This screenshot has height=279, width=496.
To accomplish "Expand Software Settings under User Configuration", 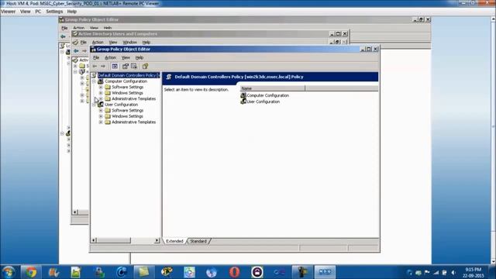I will click(101, 110).
